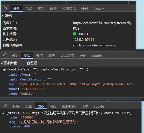Close the top headers details panel
144x133 pixels.
(6, 8)
